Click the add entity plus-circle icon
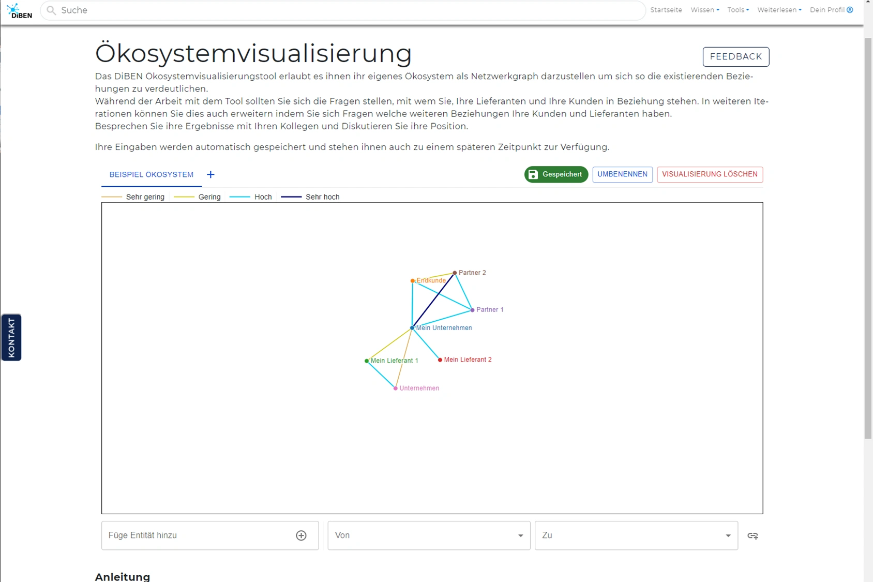The image size is (873, 582). pyautogui.click(x=301, y=535)
